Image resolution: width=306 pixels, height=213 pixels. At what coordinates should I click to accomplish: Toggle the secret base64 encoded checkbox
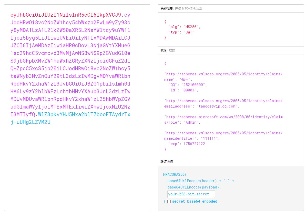coord(169,201)
